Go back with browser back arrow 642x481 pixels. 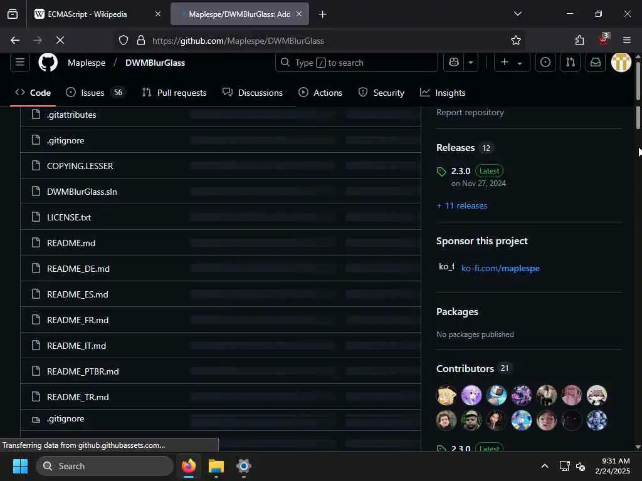[x=15, y=40]
